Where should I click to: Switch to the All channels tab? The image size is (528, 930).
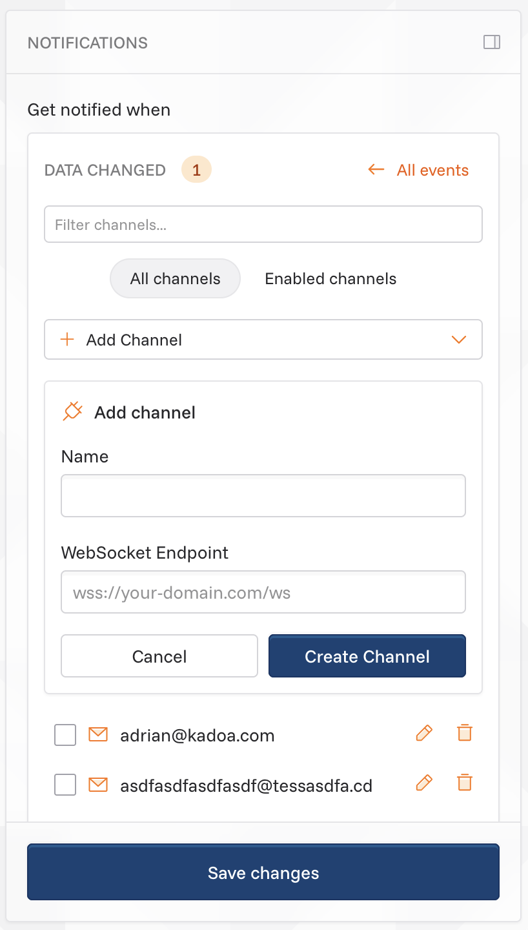pos(176,279)
